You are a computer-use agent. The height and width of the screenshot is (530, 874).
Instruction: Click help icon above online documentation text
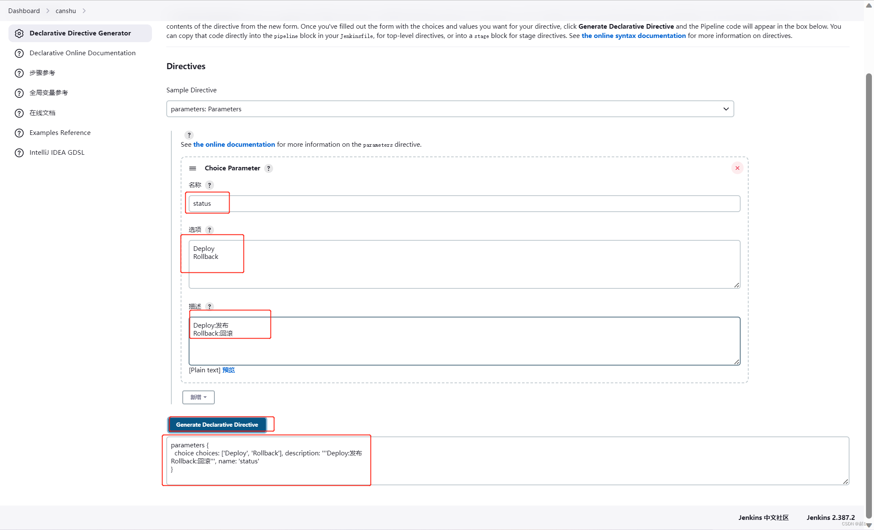click(x=189, y=135)
